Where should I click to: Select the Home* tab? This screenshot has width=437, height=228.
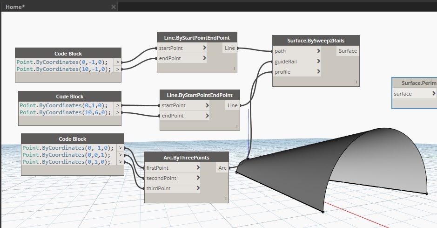click(15, 7)
